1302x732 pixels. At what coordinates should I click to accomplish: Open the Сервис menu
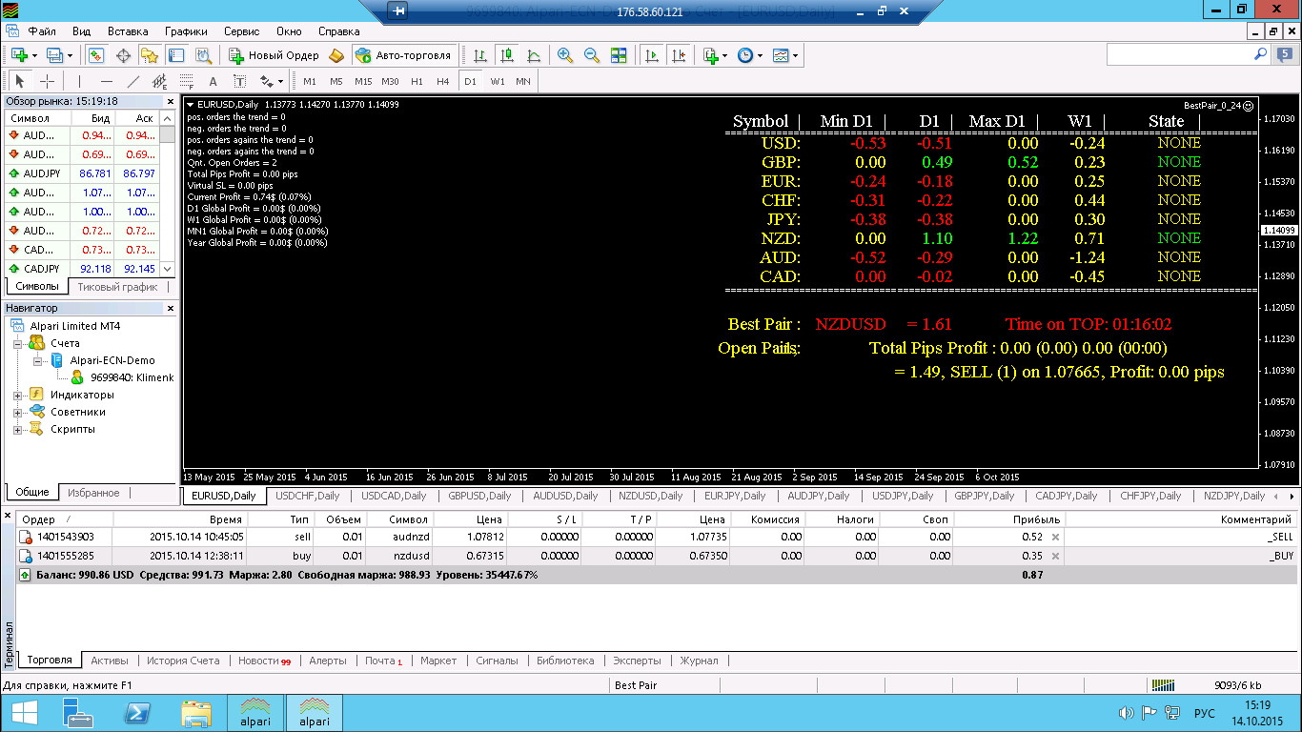[x=240, y=31]
